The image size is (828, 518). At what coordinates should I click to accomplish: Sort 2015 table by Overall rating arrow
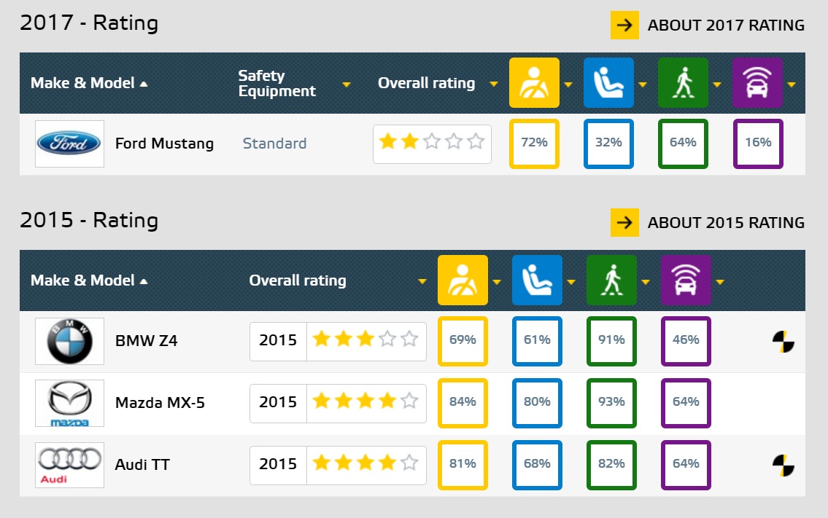pyautogui.click(x=422, y=281)
